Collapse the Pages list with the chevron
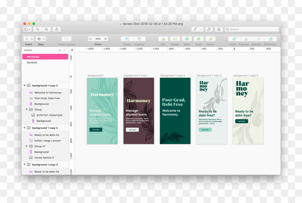Image resolution: width=302 pixels, height=203 pixels. point(65,50)
